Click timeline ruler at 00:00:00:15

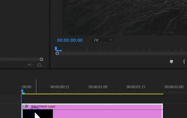pyautogui.click(x=60, y=87)
